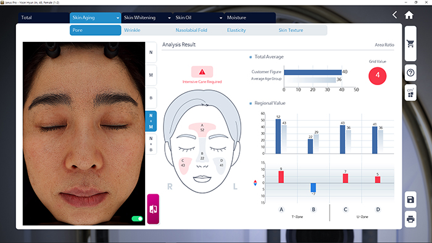432x243 pixels.
Task: Click forehead region A on face diagram
Action: point(202,128)
